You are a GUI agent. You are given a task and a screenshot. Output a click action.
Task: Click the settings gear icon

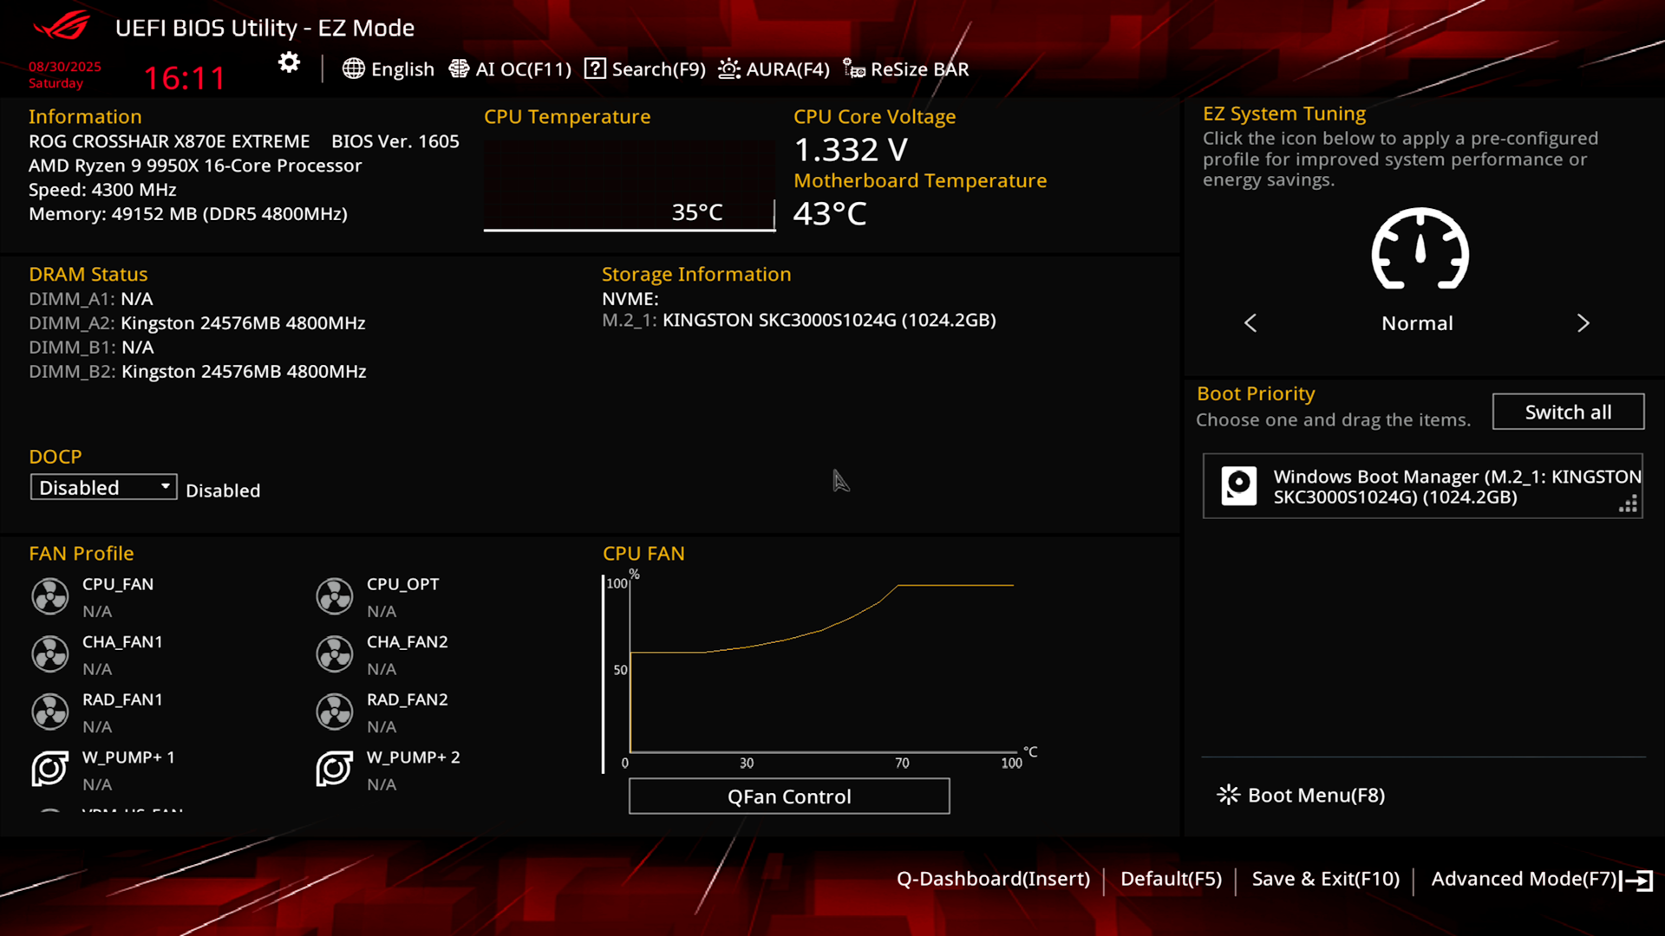click(289, 62)
